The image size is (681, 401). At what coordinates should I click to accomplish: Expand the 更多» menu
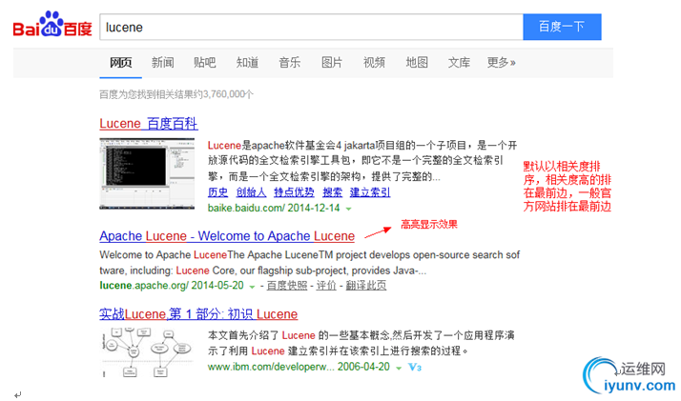tap(501, 63)
